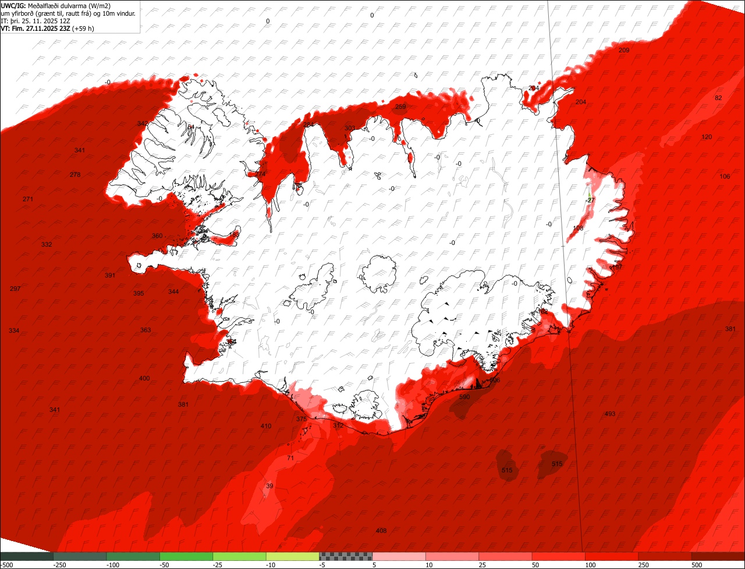Select the green legend swatch between -100 and -50
The width and height of the screenshot is (745, 569).
(x=133, y=556)
